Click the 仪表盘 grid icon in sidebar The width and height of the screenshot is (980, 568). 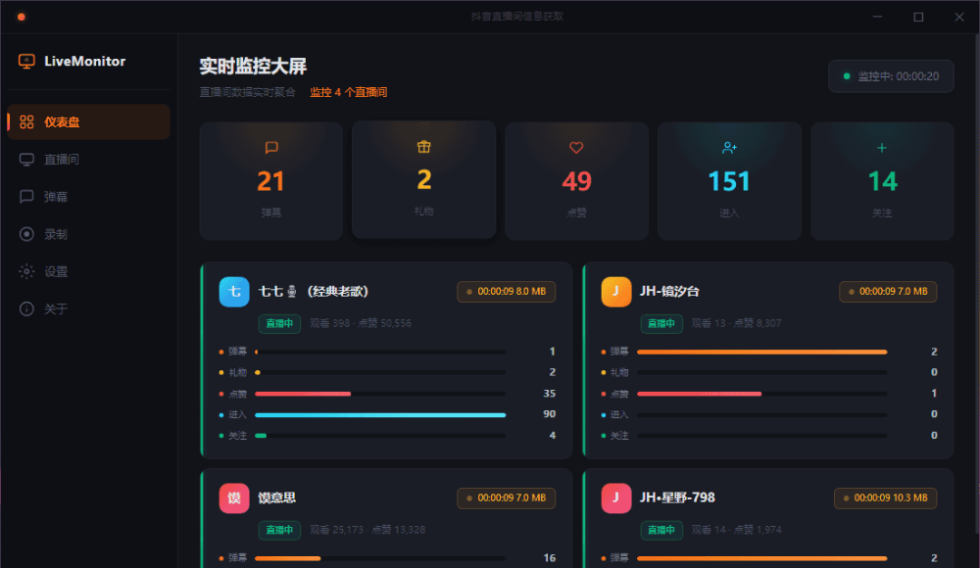(26, 121)
